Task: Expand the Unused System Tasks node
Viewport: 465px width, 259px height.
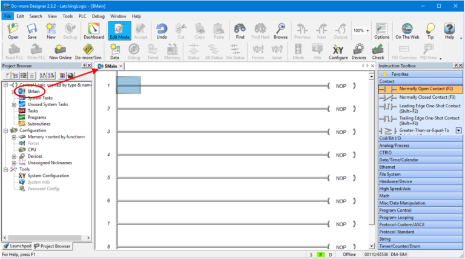Action: point(14,104)
